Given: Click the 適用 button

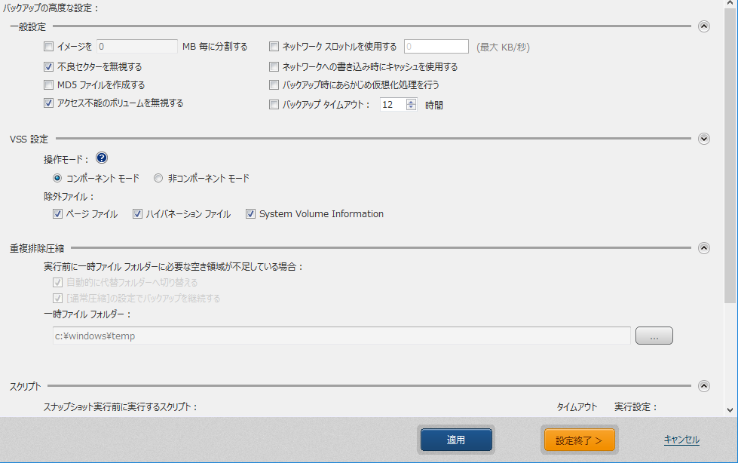Looking at the screenshot, I should (x=456, y=440).
